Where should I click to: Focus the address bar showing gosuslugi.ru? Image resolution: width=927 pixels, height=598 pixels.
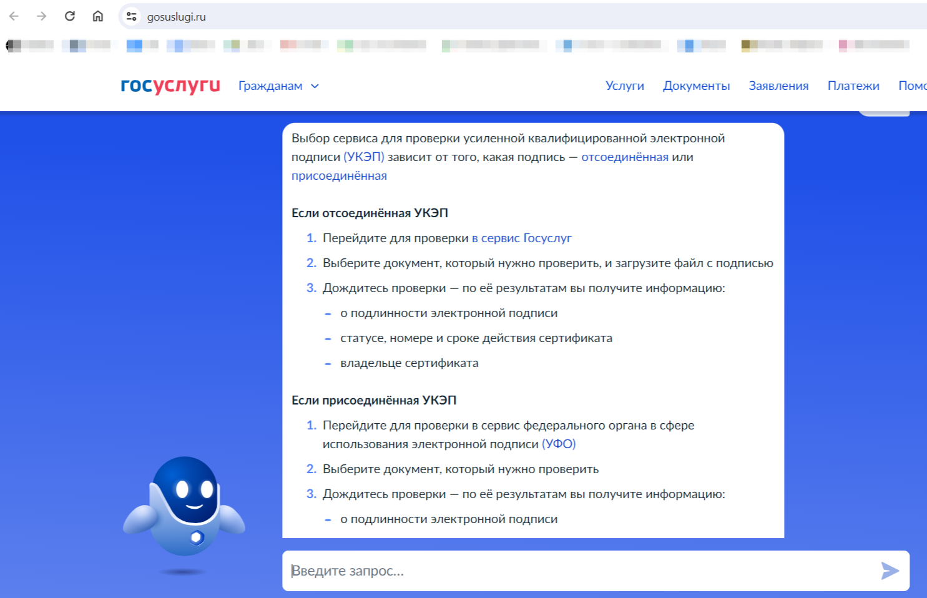(x=524, y=17)
